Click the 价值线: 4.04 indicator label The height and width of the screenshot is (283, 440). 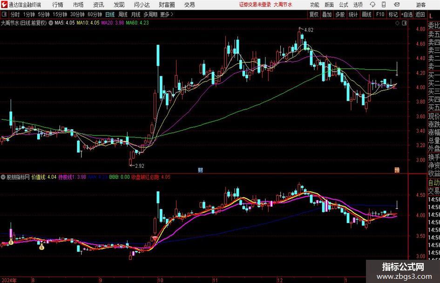point(44,177)
